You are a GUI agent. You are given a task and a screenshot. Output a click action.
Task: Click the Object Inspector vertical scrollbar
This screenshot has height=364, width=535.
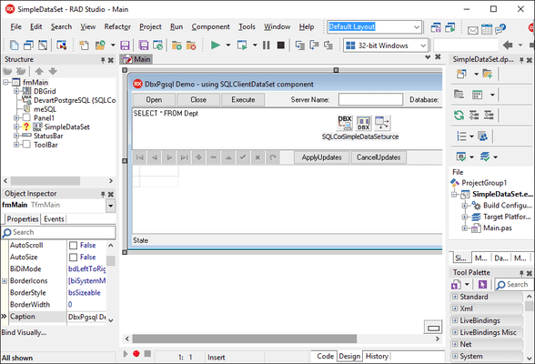pos(111,260)
